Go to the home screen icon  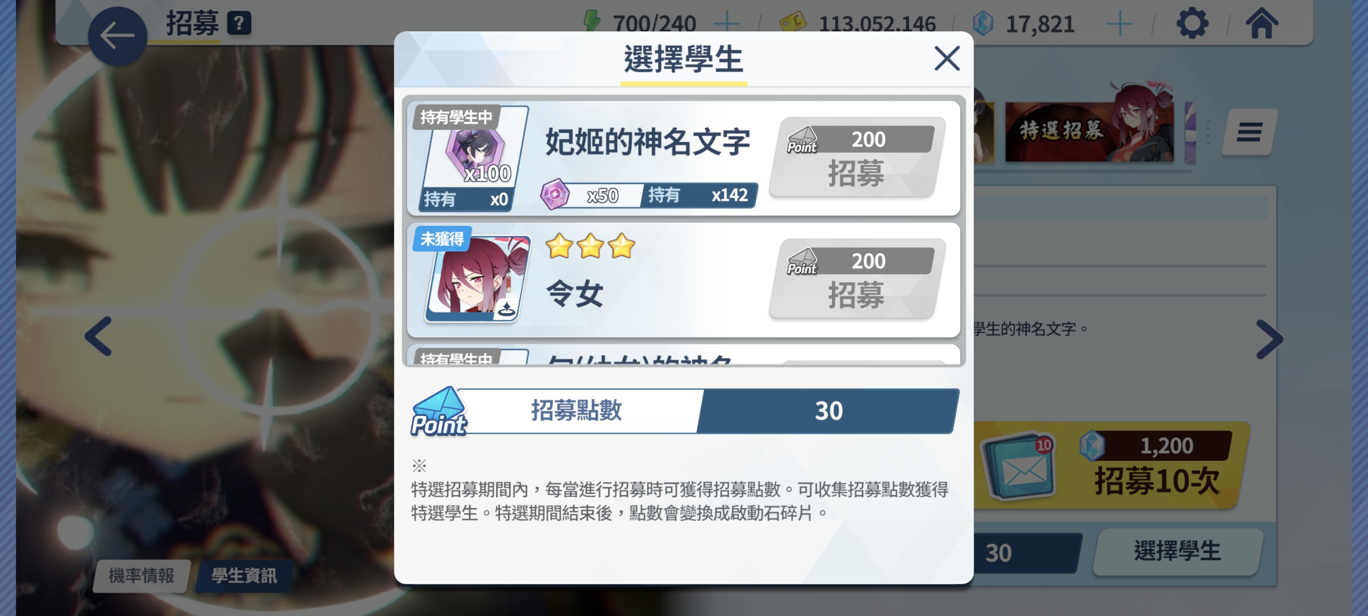pyautogui.click(x=1262, y=23)
